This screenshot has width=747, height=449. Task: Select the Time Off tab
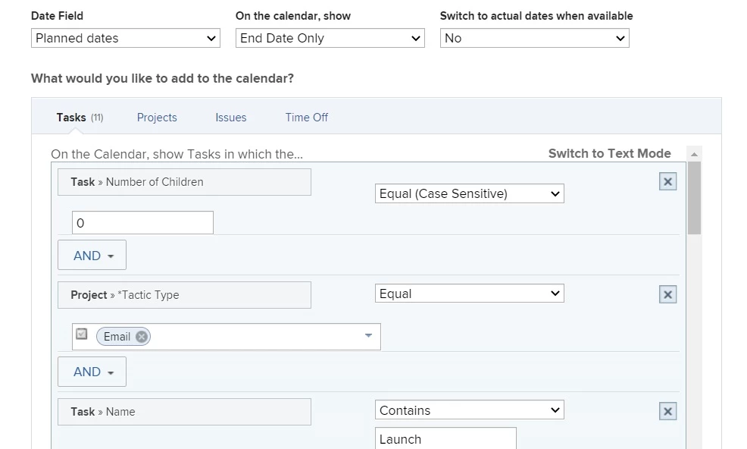[307, 118]
